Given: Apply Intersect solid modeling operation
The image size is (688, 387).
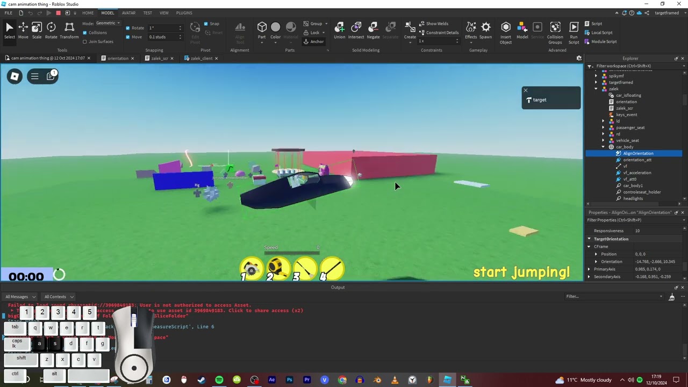Looking at the screenshot, I should [356, 30].
